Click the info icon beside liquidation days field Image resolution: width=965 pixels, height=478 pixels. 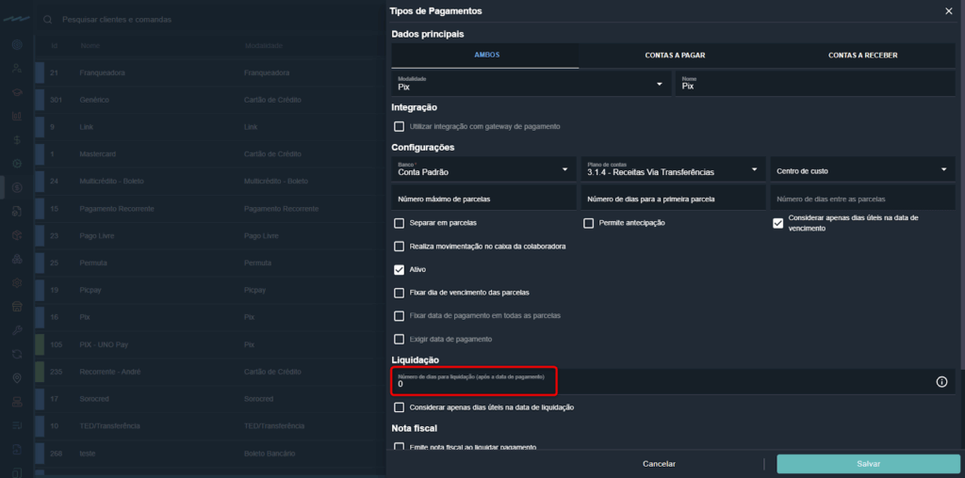[940, 382]
